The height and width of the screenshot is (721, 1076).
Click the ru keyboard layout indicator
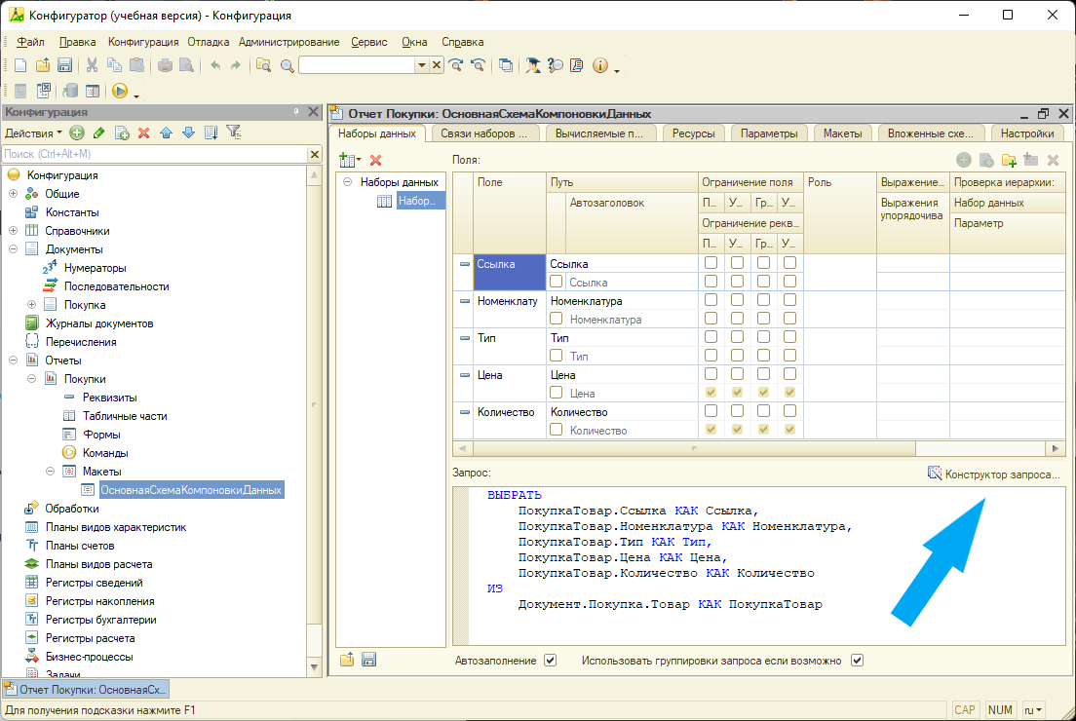(x=1033, y=710)
